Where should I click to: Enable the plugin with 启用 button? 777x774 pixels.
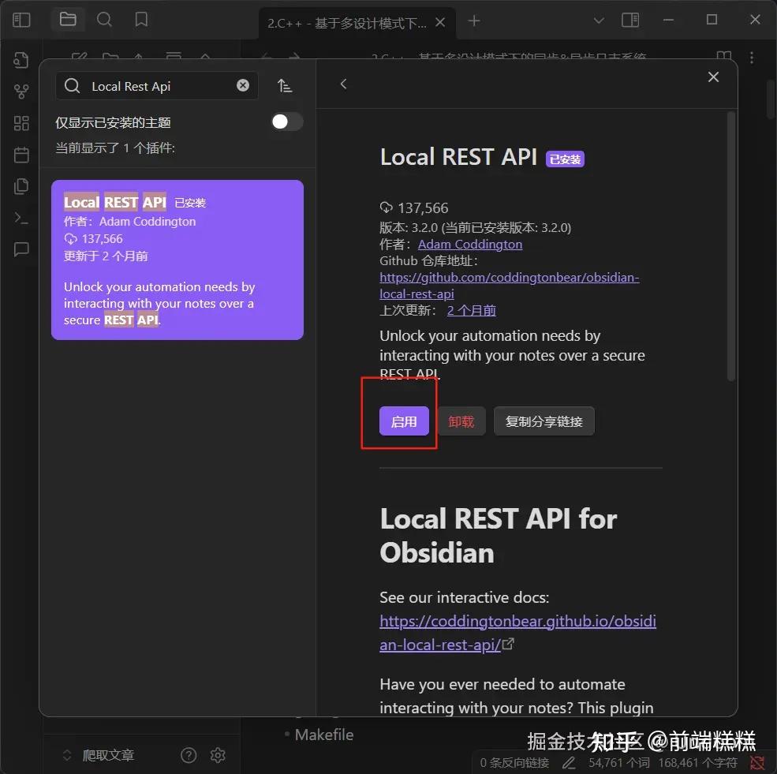(404, 421)
